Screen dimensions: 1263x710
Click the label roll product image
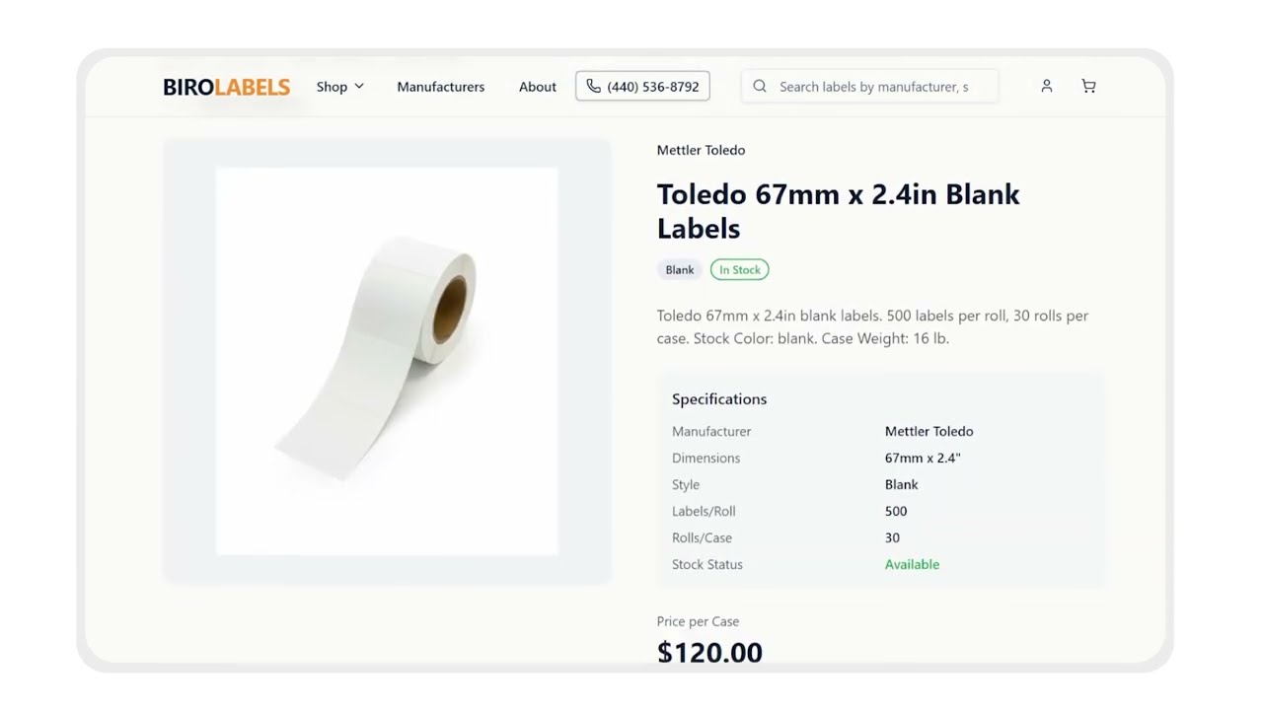(387, 361)
